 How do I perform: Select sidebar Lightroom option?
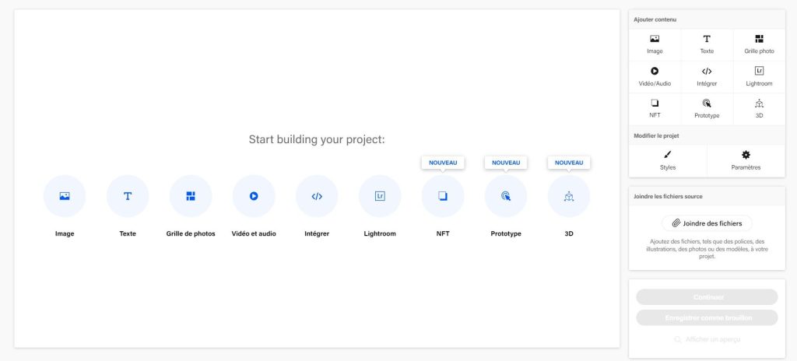[760, 77]
